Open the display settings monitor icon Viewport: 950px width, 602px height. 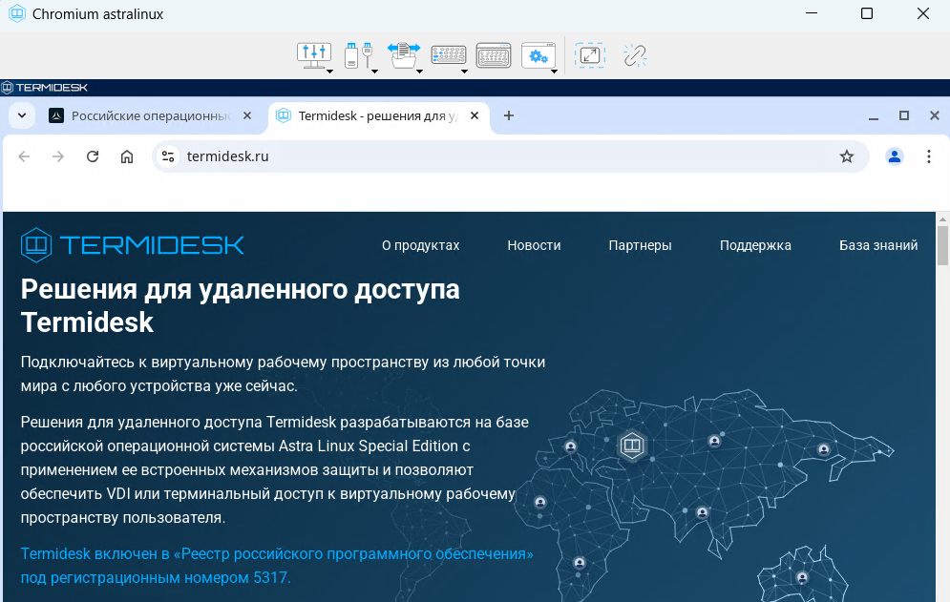(x=312, y=54)
